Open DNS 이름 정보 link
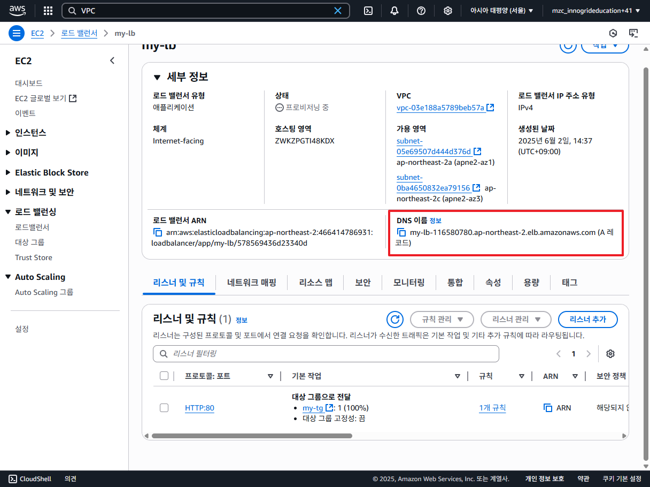The width and height of the screenshot is (650, 487). (436, 220)
